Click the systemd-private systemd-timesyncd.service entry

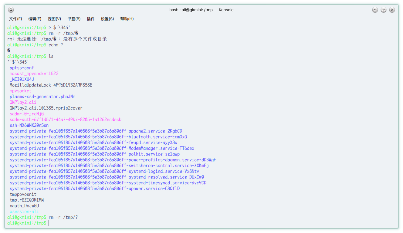[108, 183]
